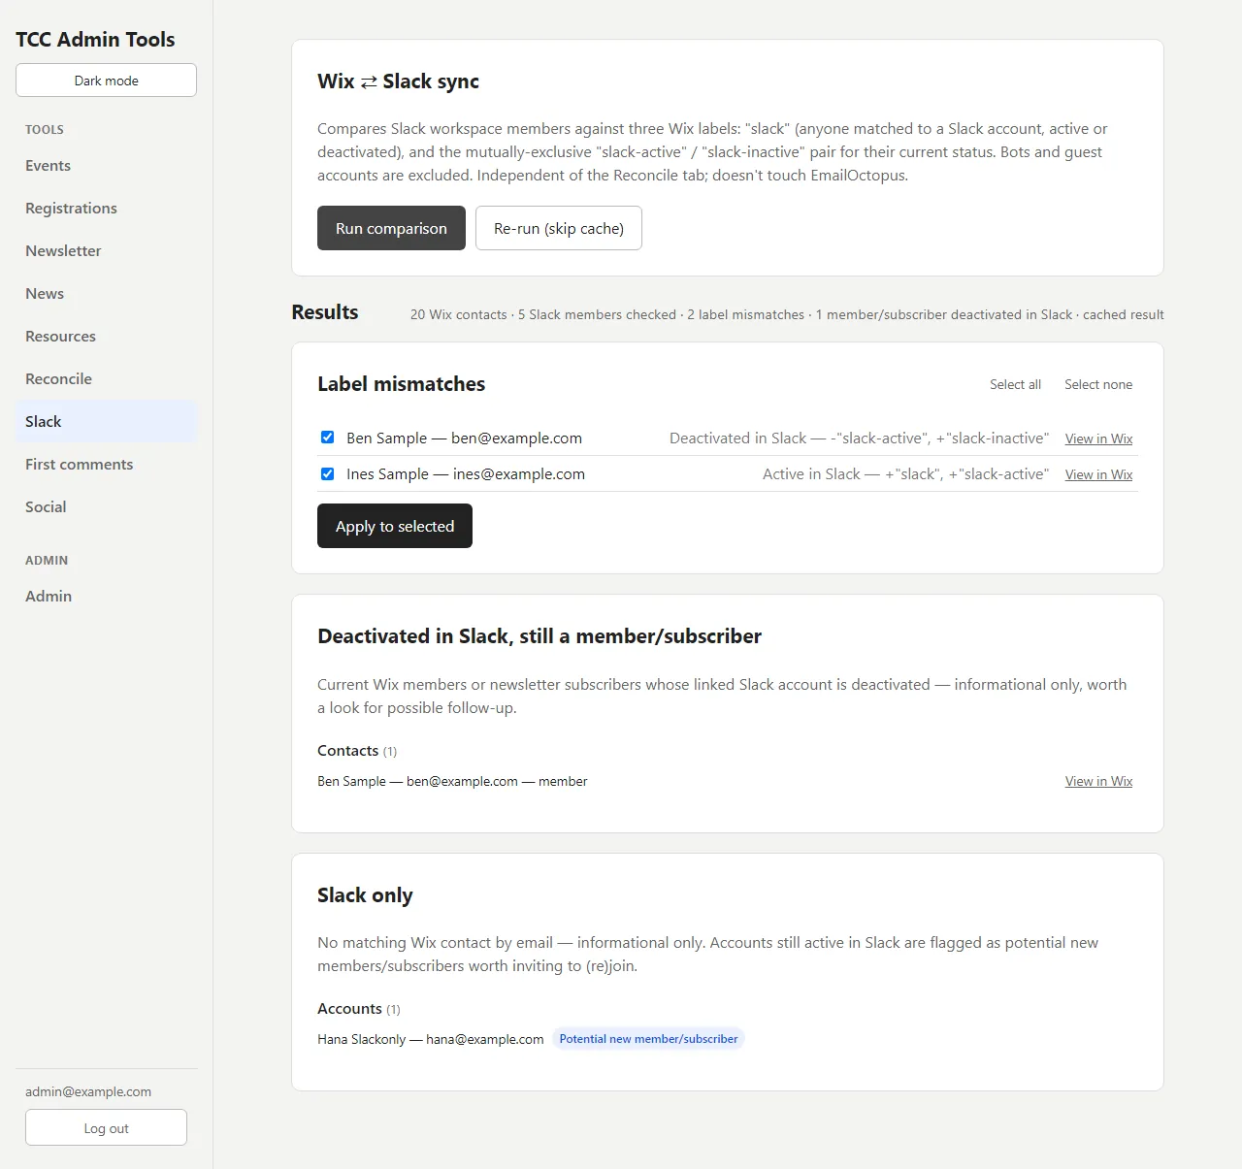Screen dimensions: 1242x1169
Task: Open the Reconcile tool
Action: [106, 379]
